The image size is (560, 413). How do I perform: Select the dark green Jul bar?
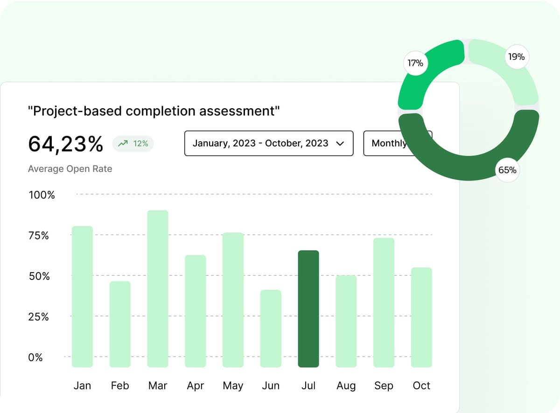point(308,308)
